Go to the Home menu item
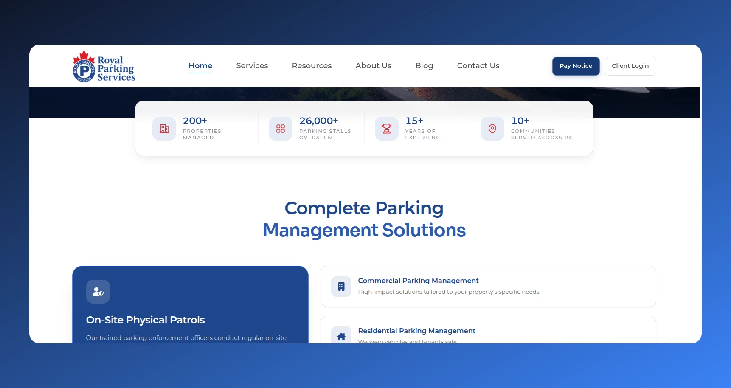This screenshot has width=731, height=388. [200, 66]
